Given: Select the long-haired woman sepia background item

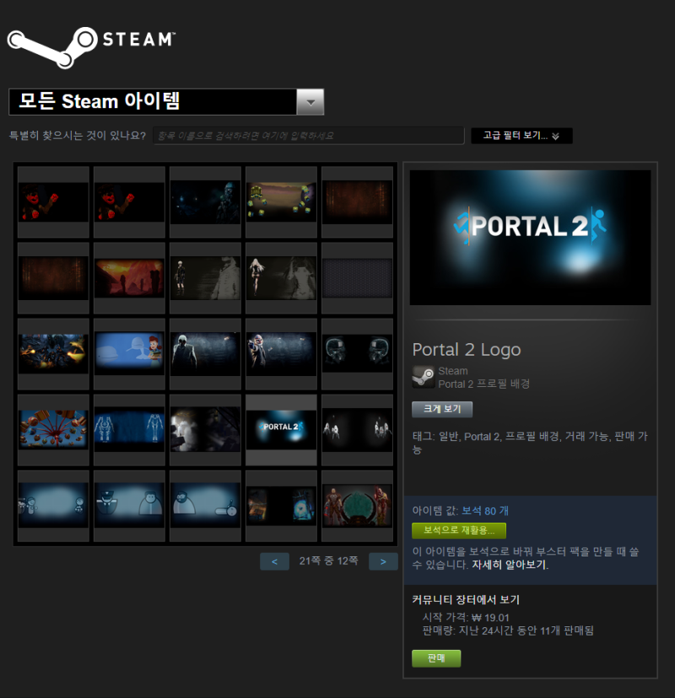Looking at the screenshot, I should point(281,278).
